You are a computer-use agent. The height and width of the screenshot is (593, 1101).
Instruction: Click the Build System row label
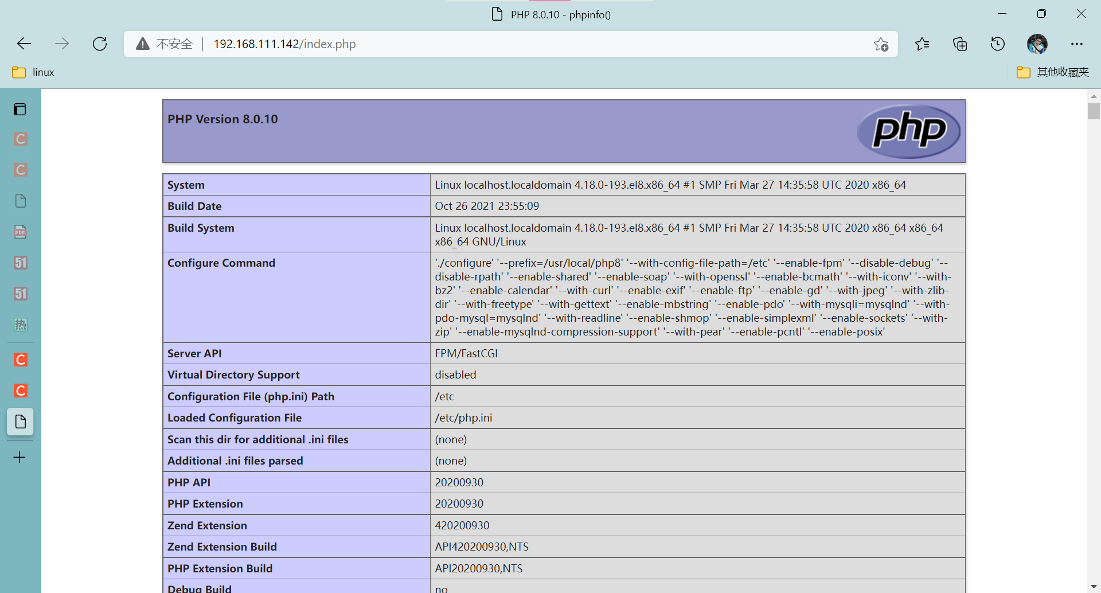(x=201, y=228)
